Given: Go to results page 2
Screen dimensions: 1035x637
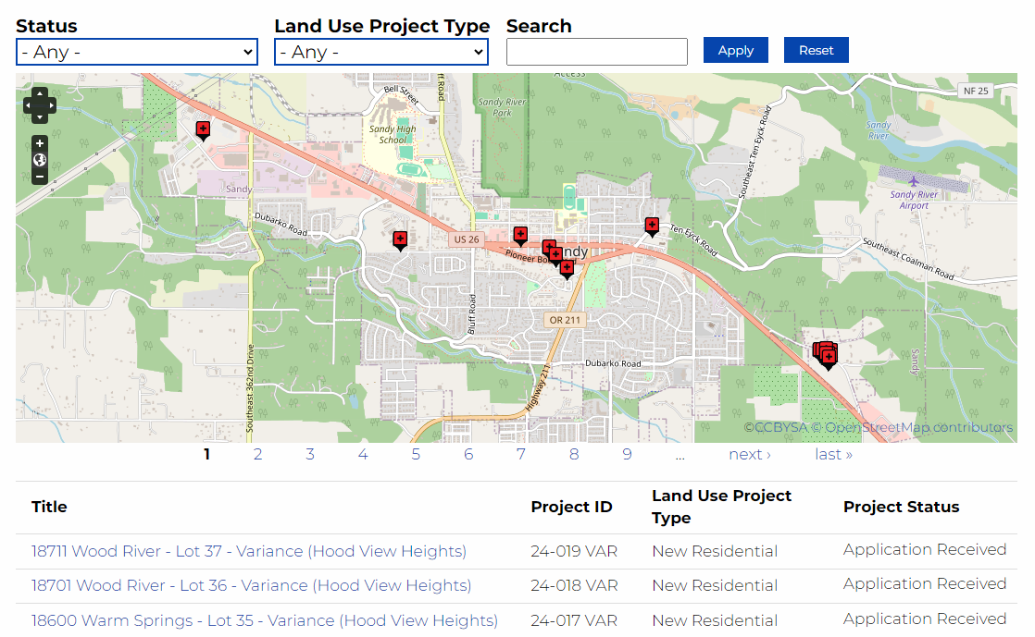Looking at the screenshot, I should pos(257,454).
